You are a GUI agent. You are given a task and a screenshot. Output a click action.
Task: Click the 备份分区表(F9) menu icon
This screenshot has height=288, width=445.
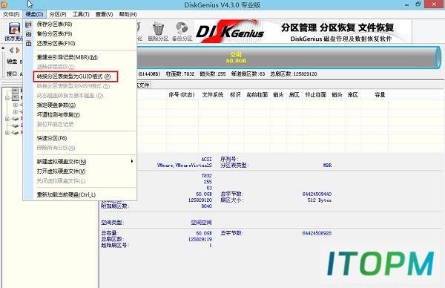point(28,34)
